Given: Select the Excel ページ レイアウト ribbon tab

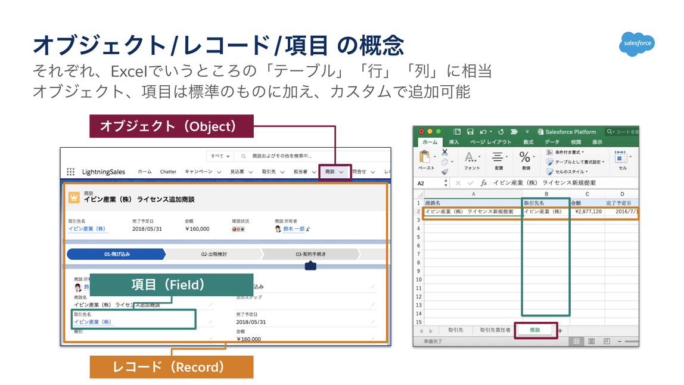Looking at the screenshot, I should (491, 142).
